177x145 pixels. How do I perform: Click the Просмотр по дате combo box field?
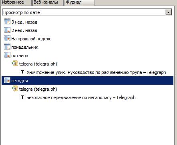(87, 12)
